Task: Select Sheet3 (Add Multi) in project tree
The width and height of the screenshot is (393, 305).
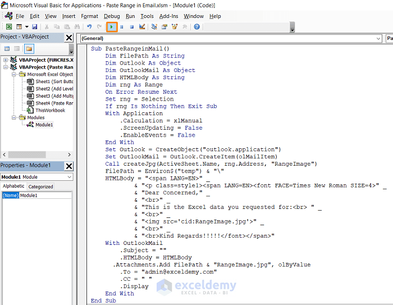Action: coord(54,96)
